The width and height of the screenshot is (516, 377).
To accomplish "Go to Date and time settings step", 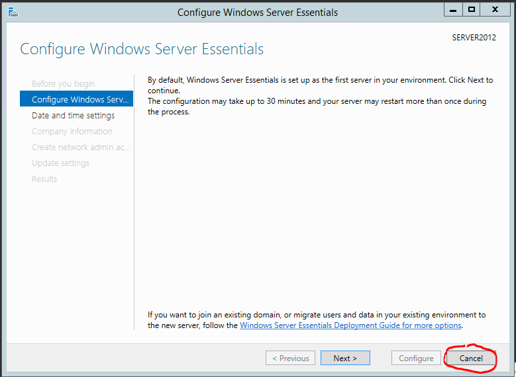I will [73, 115].
